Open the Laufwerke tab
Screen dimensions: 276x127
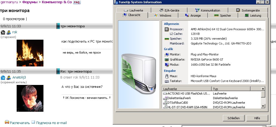(133, 10)
